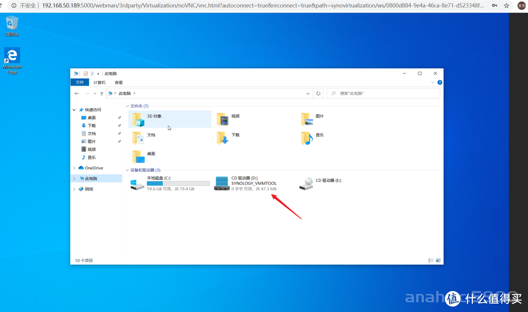Open the 下载 folder in main pane

tap(229, 138)
